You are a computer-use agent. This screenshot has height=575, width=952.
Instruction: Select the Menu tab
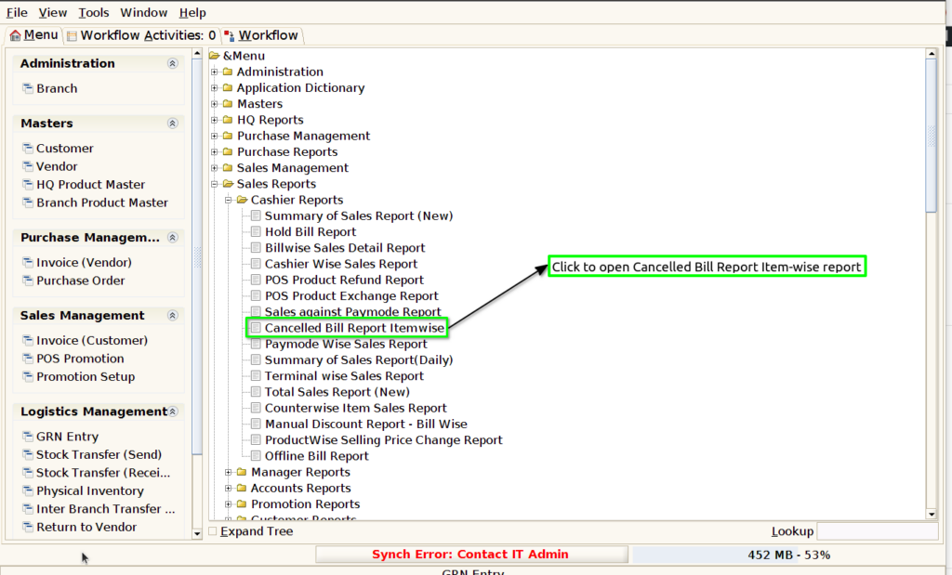(34, 35)
